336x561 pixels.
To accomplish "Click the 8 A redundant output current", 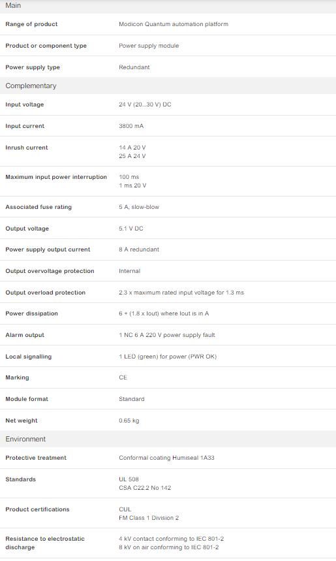I will coord(139,249).
